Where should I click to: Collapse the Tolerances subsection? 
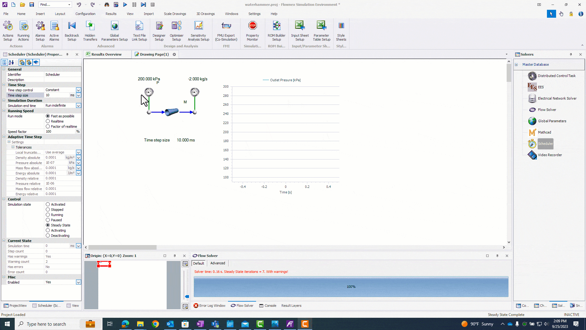coord(13,147)
